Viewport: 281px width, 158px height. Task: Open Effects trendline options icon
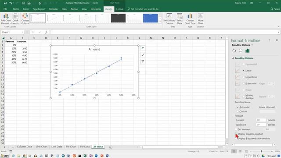click(x=241, y=51)
